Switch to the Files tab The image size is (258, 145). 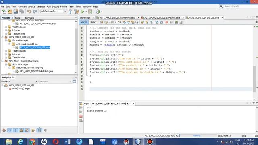(x=17, y=18)
